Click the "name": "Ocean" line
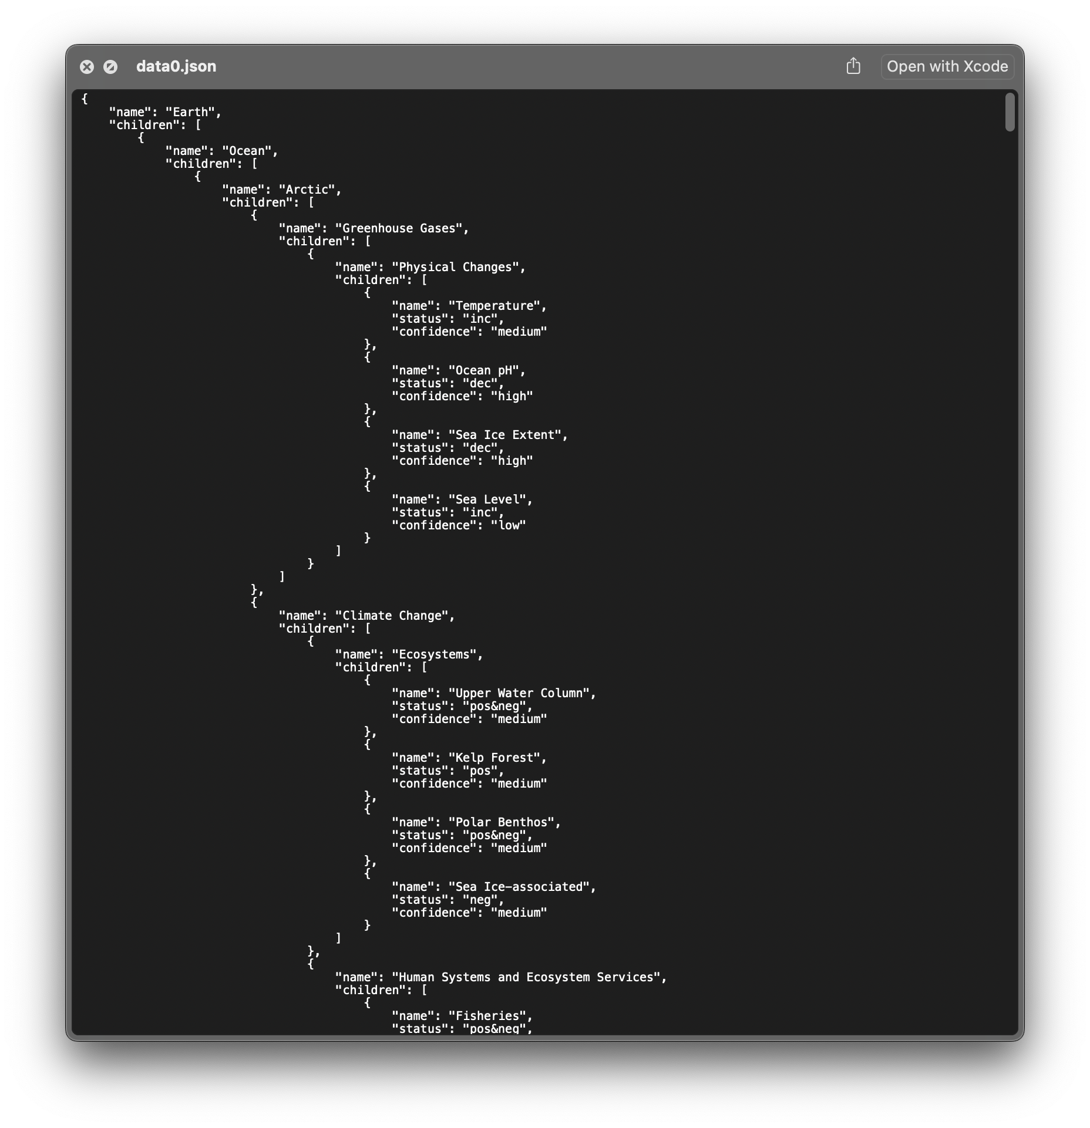The height and width of the screenshot is (1128, 1090). pos(221,151)
